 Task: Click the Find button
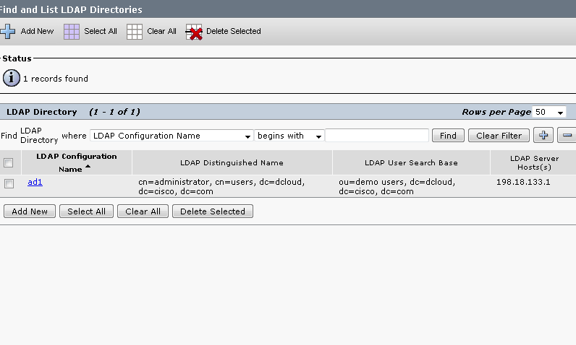coord(448,136)
